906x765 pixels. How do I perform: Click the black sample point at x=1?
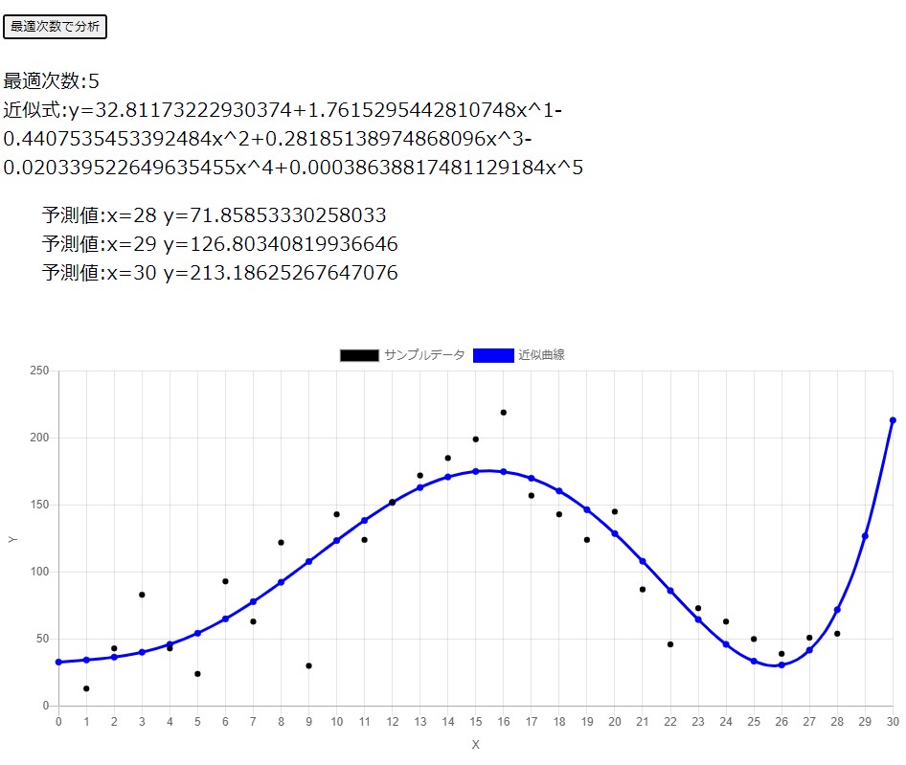point(86,688)
